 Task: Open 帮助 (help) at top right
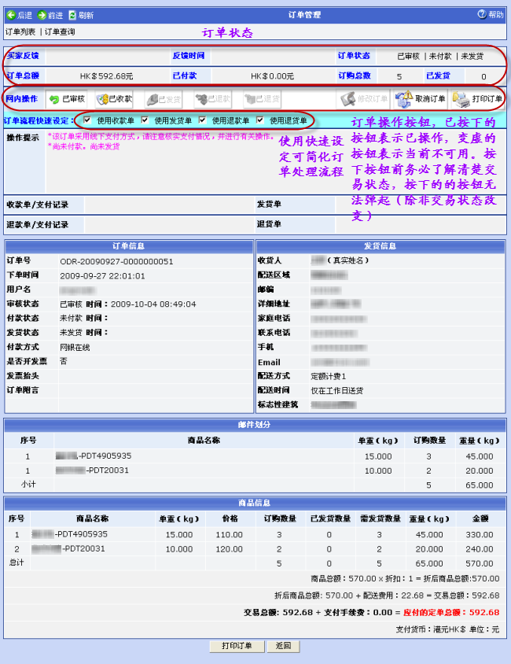click(482, 15)
